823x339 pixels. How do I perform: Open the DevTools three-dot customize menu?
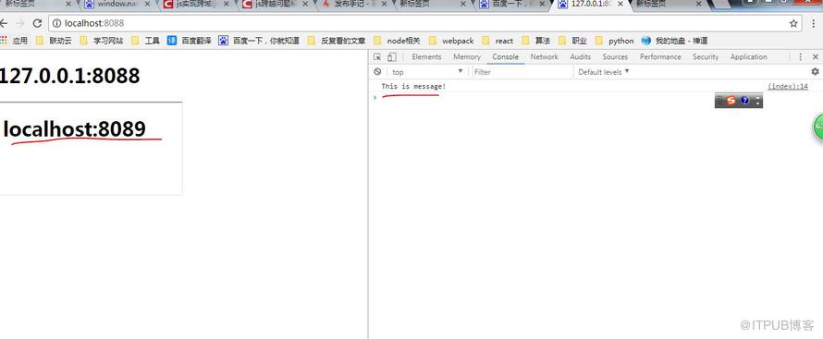coord(801,57)
